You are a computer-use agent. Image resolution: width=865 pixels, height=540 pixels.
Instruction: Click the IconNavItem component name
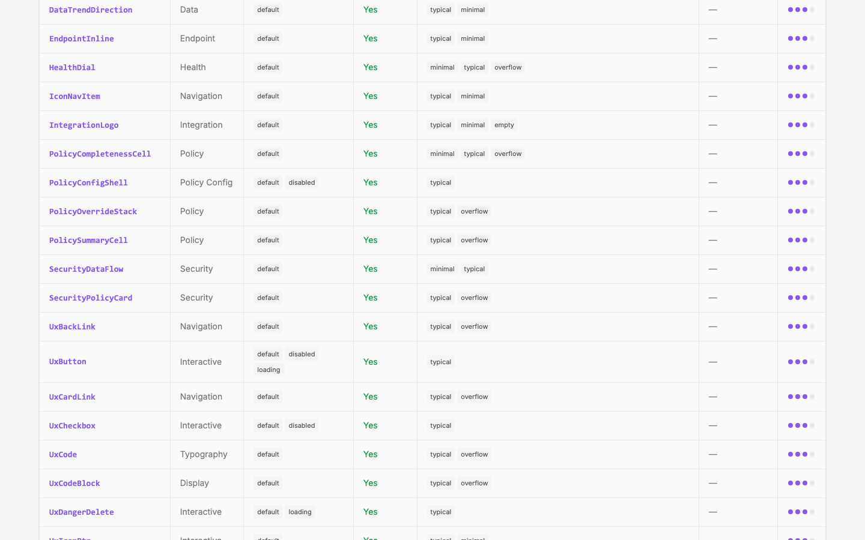click(74, 96)
